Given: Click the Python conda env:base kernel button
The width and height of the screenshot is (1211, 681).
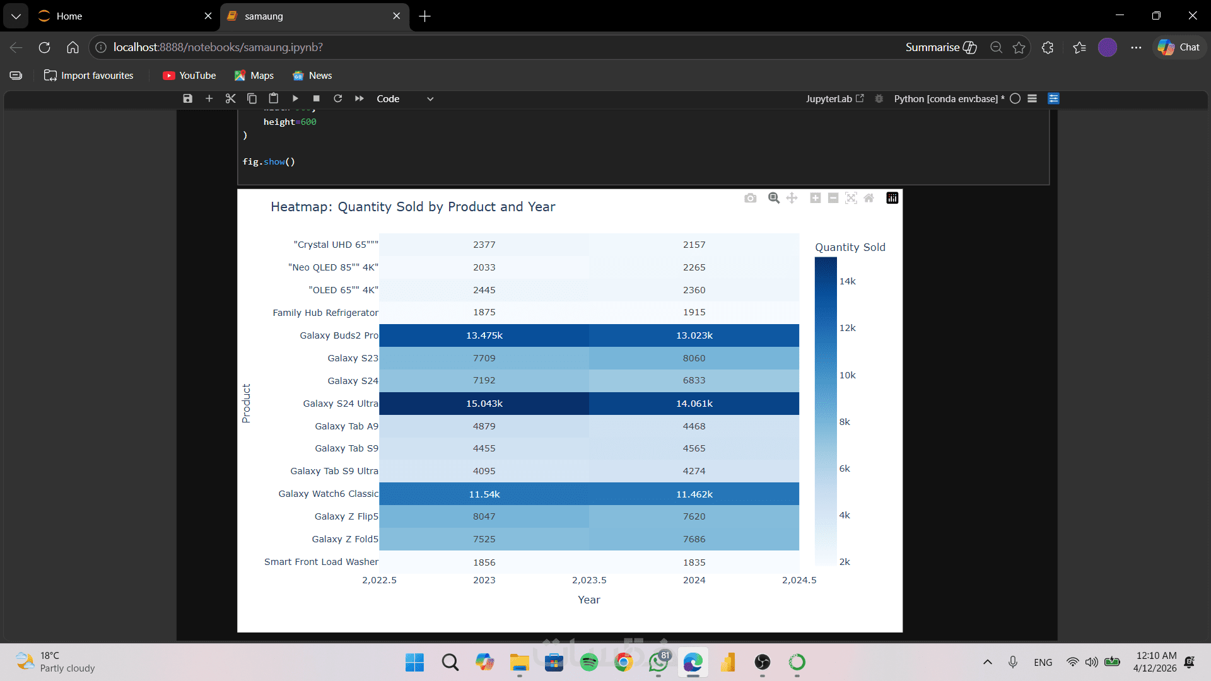Looking at the screenshot, I should (x=949, y=98).
